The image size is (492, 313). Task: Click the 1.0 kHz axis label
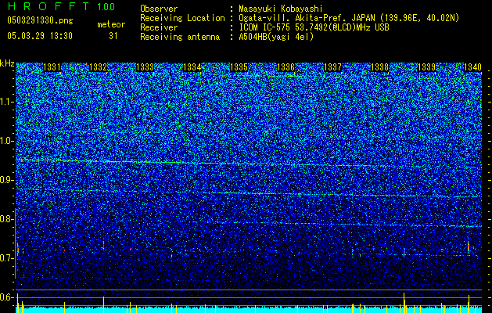[7, 141]
